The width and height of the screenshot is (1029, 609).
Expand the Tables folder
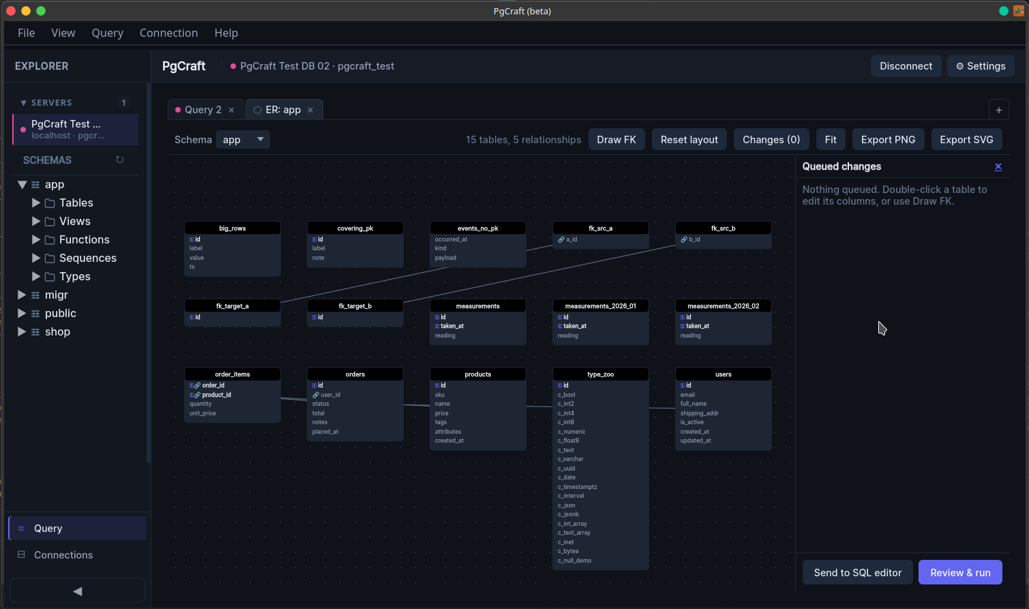point(36,203)
